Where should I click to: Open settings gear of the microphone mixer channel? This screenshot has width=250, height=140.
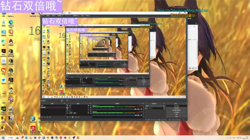[x=142, y=109]
